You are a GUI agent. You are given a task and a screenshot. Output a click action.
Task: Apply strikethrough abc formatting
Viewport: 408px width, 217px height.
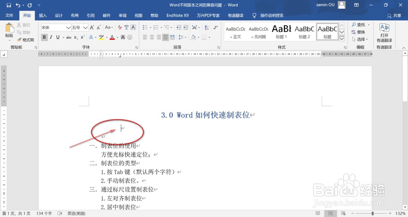click(x=69, y=37)
